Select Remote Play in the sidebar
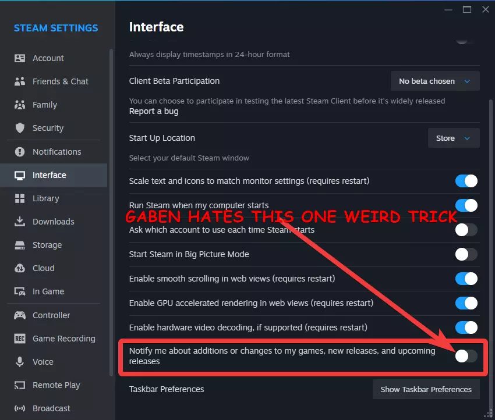This screenshot has height=420, width=495. (x=54, y=385)
